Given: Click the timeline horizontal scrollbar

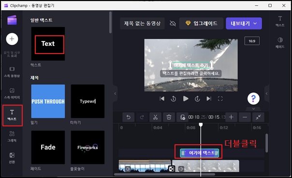Looking at the screenshot, I should [164, 174].
